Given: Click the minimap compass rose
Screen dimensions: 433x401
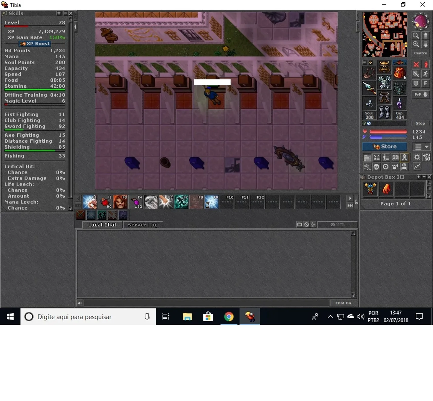Looking at the screenshot, I should [x=420, y=21].
